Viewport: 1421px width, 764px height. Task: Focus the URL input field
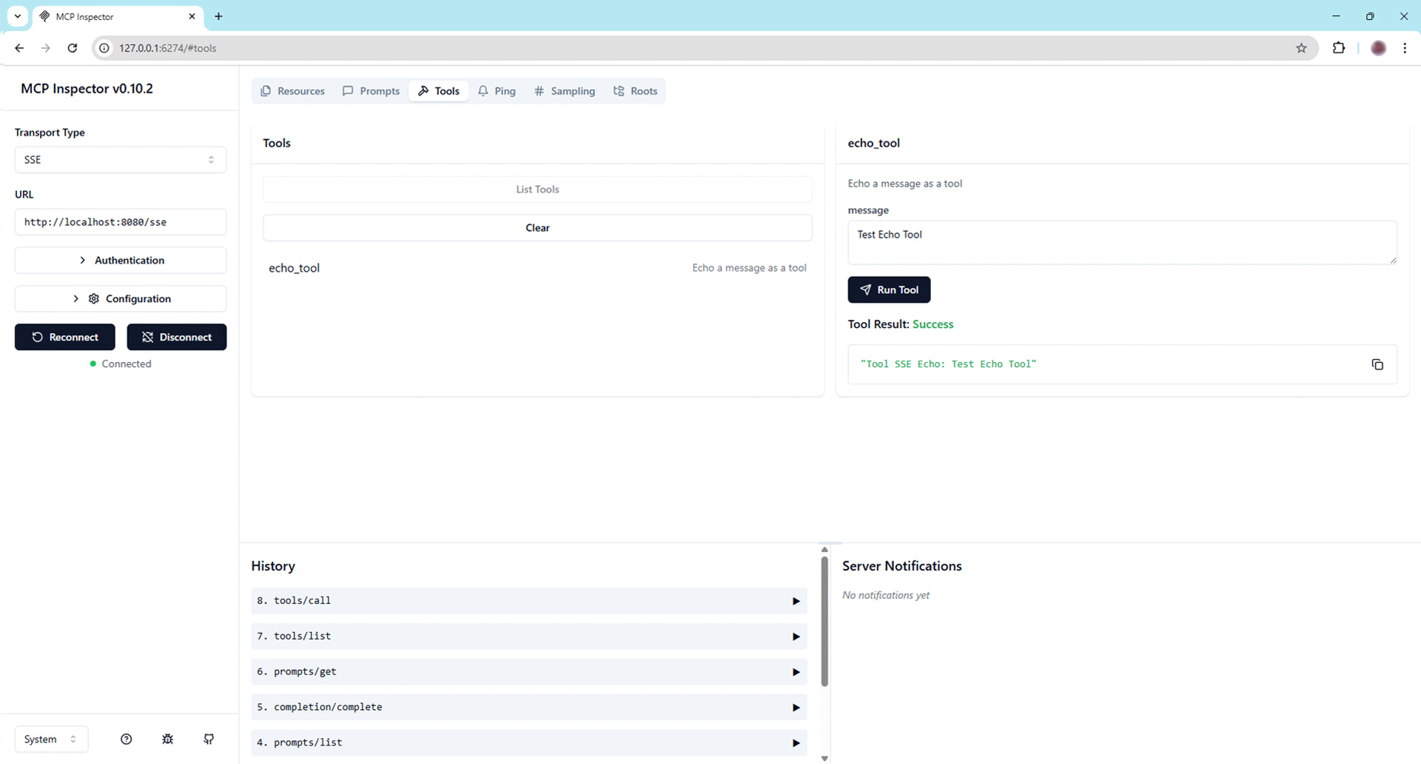[121, 222]
